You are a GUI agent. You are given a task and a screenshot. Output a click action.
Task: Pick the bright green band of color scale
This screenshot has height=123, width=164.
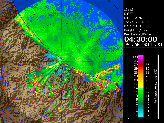141,92
